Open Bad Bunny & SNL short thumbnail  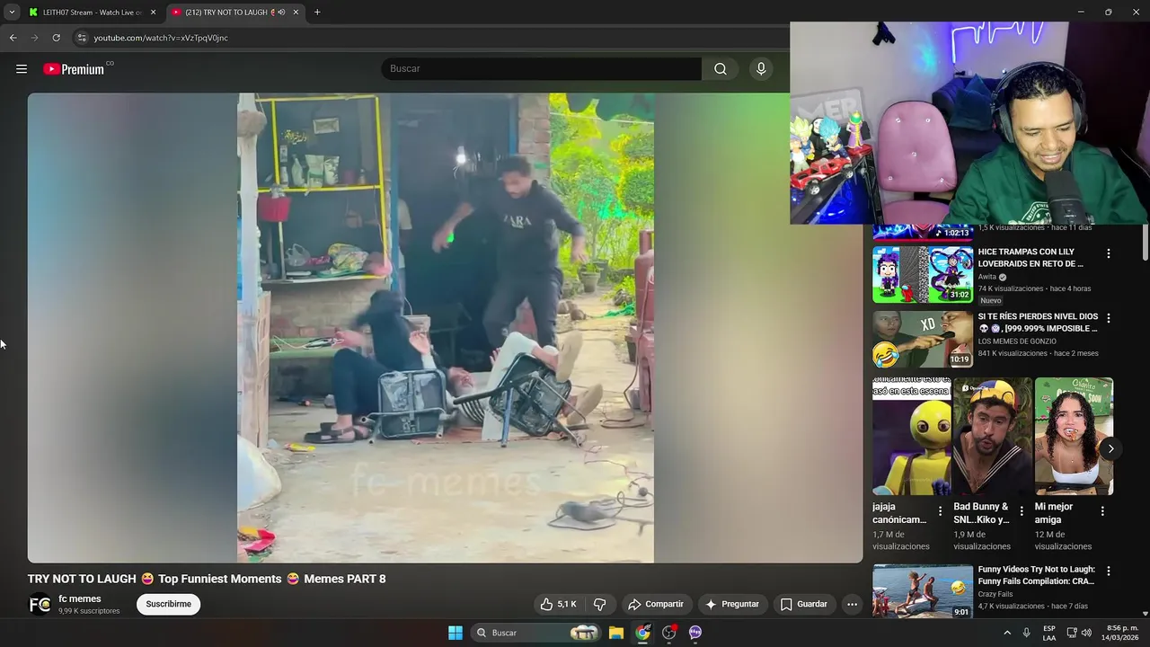(993, 437)
